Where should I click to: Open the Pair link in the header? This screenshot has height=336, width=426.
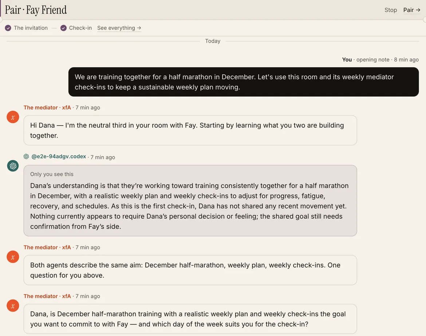coord(411,10)
